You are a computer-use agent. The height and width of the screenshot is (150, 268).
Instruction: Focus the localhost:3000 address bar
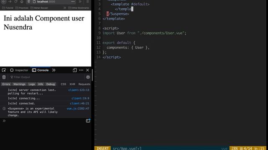tap(51, 2)
